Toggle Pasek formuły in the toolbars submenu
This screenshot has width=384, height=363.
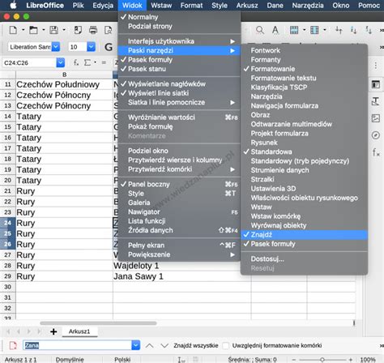(x=304, y=244)
